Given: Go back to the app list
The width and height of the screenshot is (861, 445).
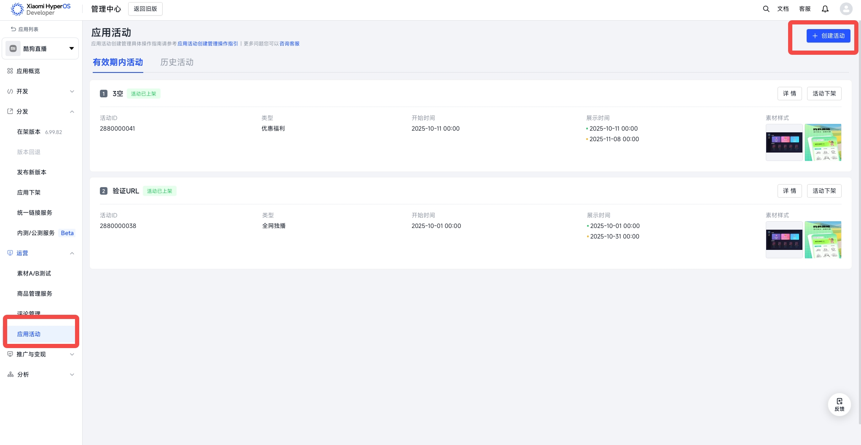Looking at the screenshot, I should (24, 29).
